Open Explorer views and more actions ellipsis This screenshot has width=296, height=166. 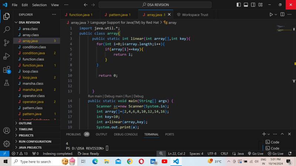pos(54,14)
